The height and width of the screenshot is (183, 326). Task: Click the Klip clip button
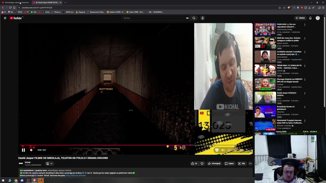point(241,164)
